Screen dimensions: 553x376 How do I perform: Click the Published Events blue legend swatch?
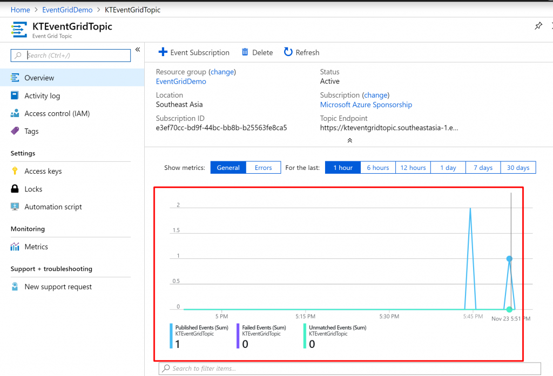coord(171,336)
